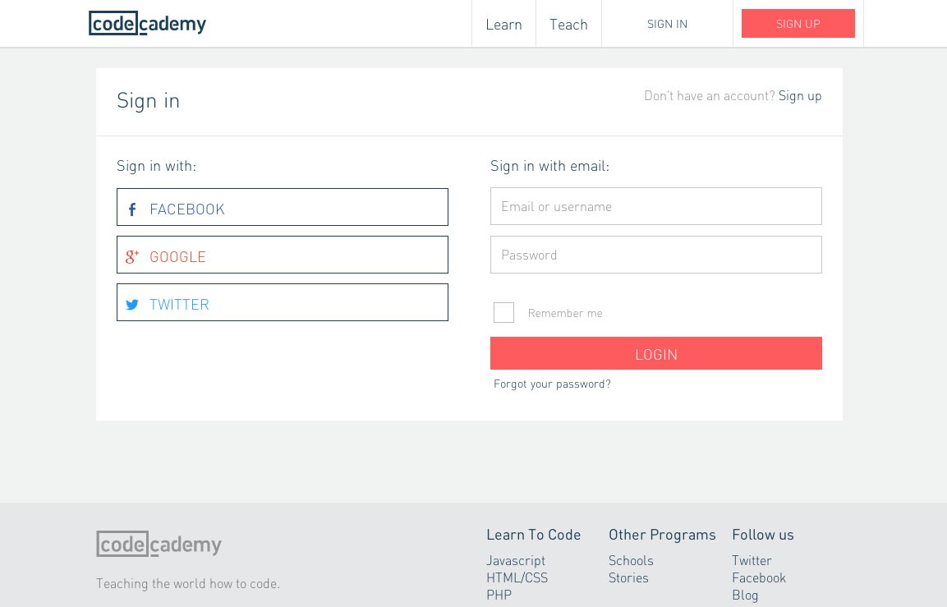The height and width of the screenshot is (607, 947).
Task: Sign in with the TWITTER button
Action: coord(283,302)
